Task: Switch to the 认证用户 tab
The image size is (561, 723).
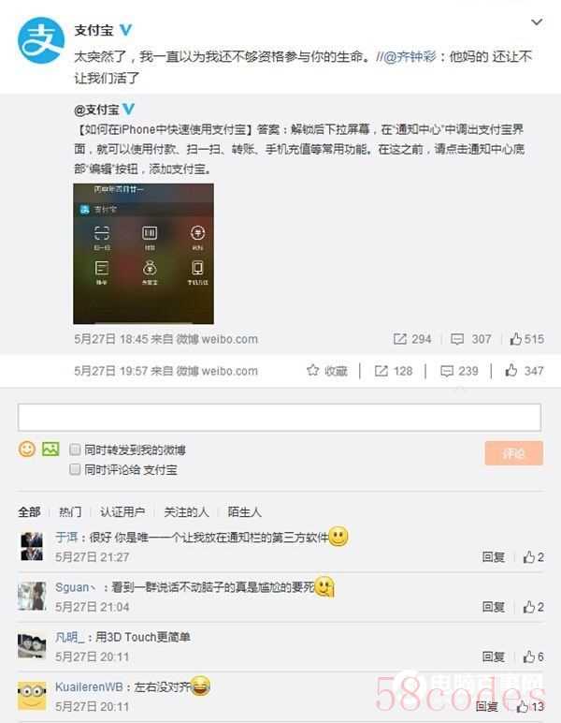Action: point(122,512)
